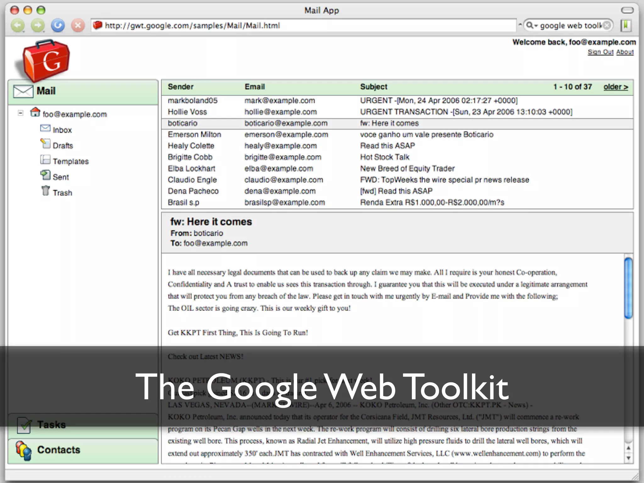Open the Contacts stack panel
This screenshot has height=483, width=644.
click(x=83, y=451)
